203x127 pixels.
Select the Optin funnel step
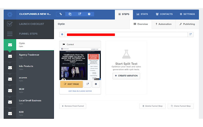click(29, 45)
